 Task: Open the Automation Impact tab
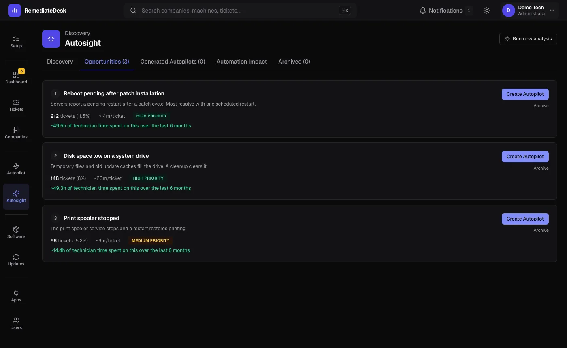[x=242, y=62]
